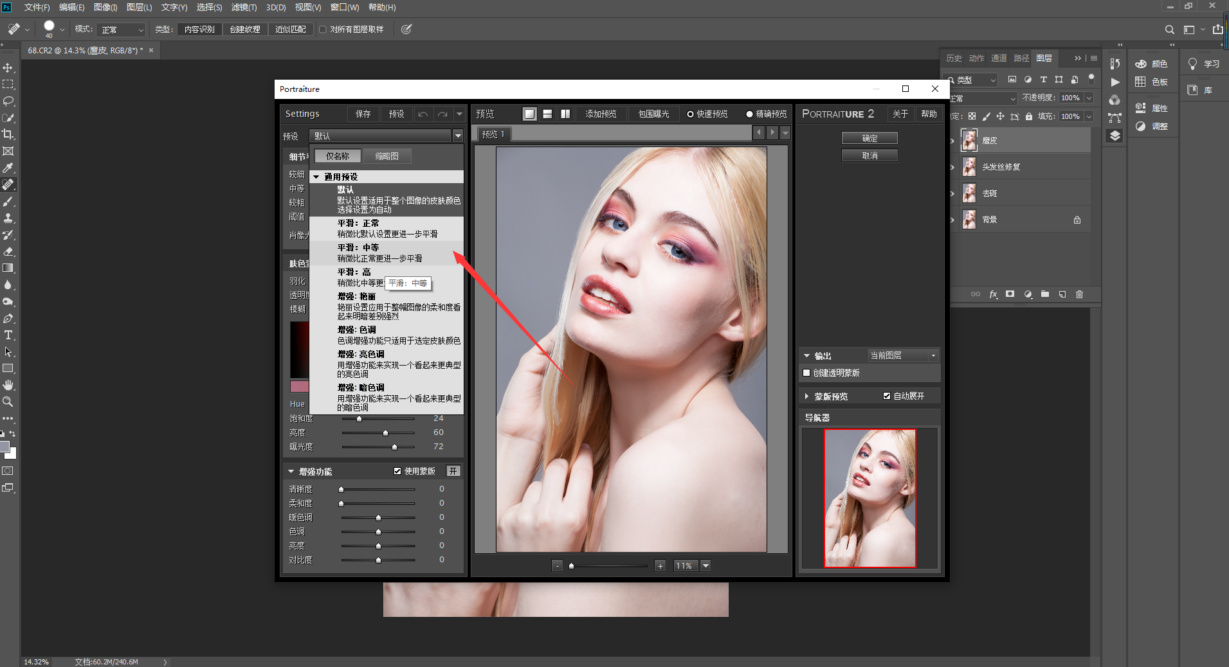Select the Clone Stamp tool
This screenshot has width=1229, height=667.
8,218
